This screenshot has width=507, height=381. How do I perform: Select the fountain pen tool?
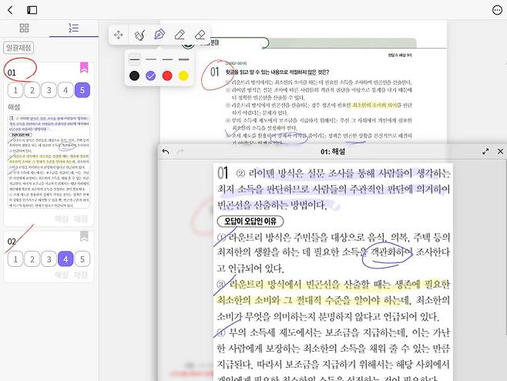click(159, 34)
